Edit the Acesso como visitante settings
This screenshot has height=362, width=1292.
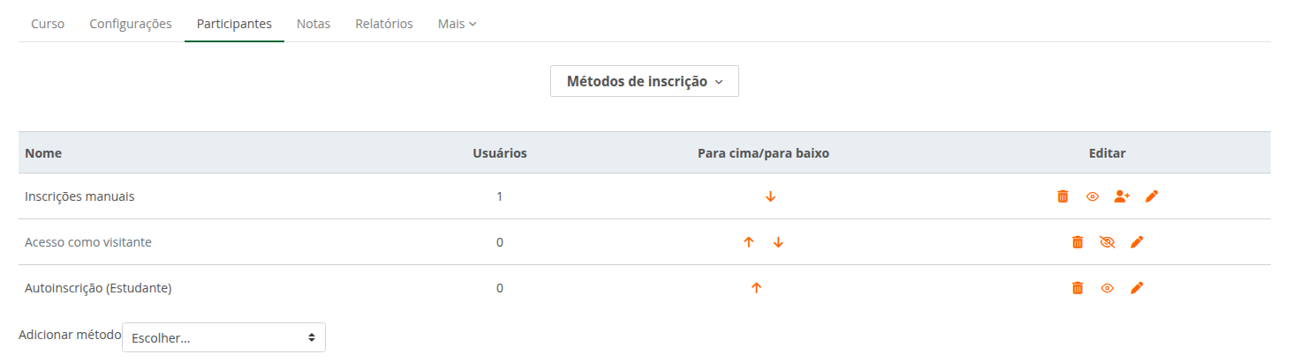pos(1137,242)
